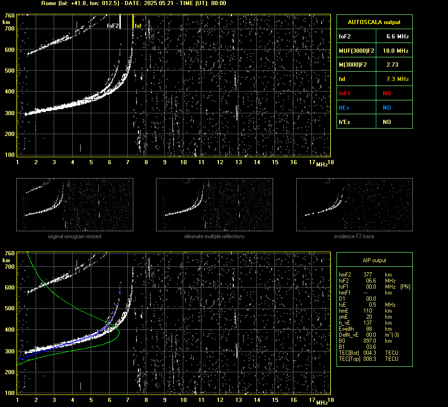Click the hmE '110' km value
This screenshot has height=407, width=448.
(x=367, y=310)
